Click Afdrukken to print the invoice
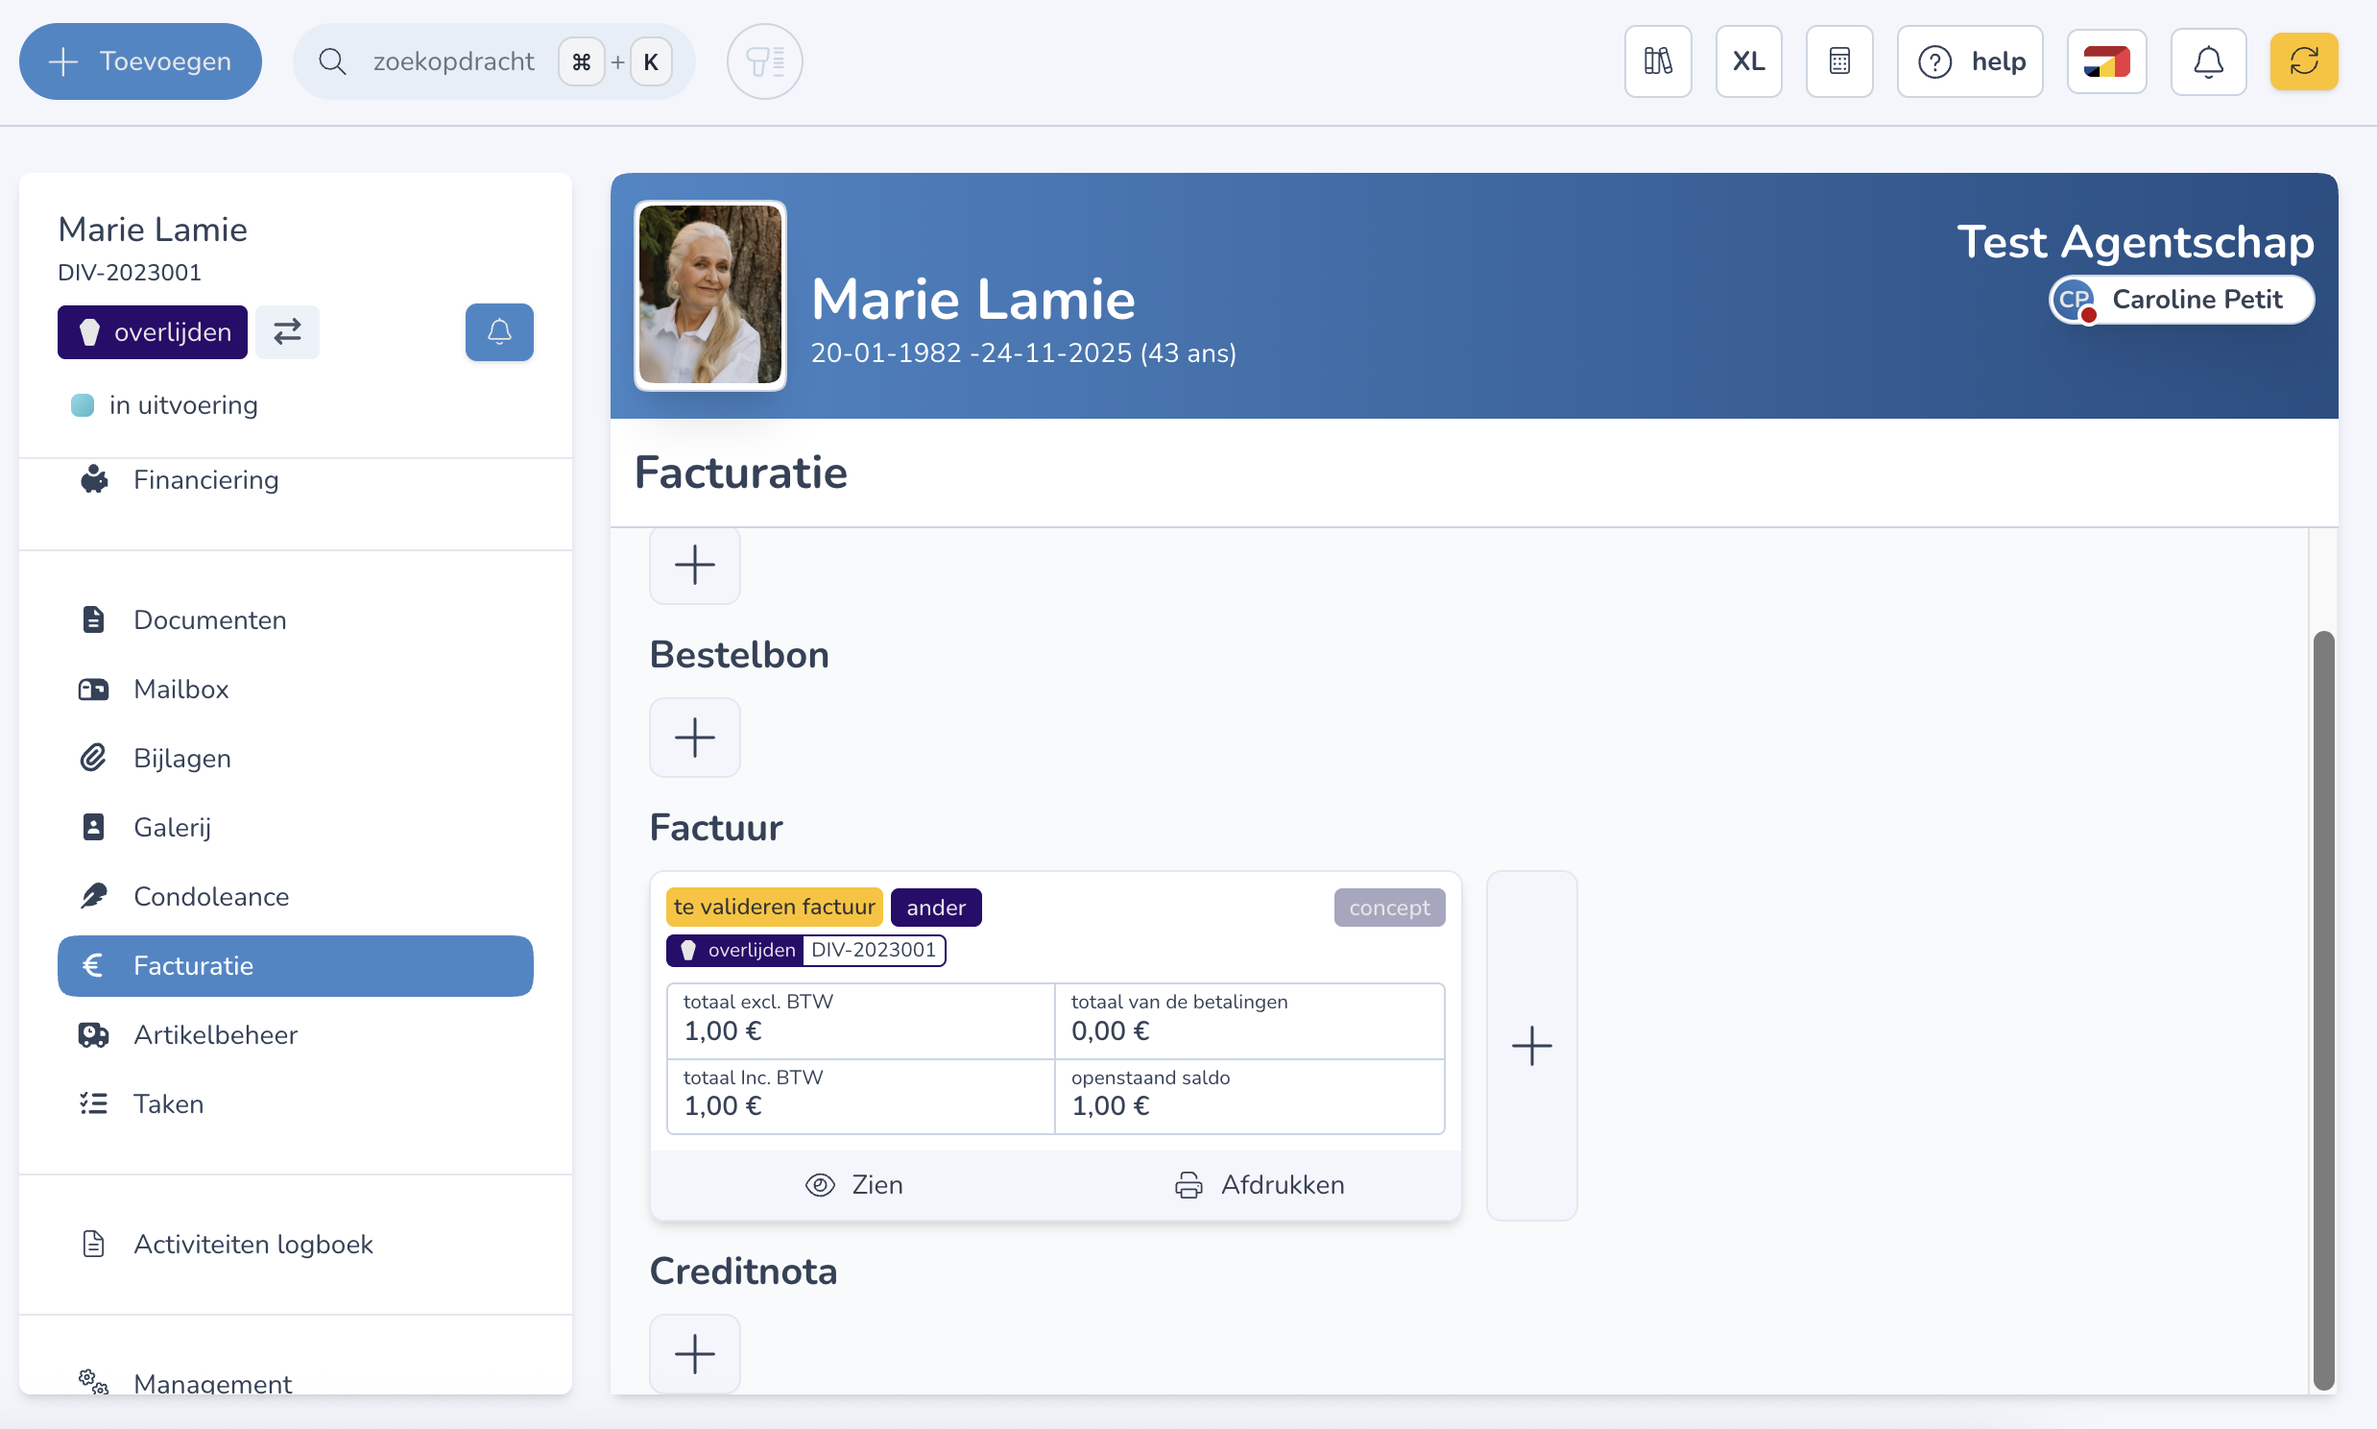The height and width of the screenshot is (1429, 2377). coord(1259,1184)
